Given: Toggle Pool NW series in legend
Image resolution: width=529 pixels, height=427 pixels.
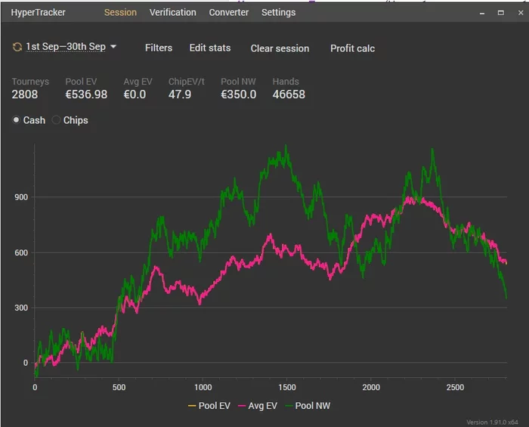Looking at the screenshot, I should (308, 406).
